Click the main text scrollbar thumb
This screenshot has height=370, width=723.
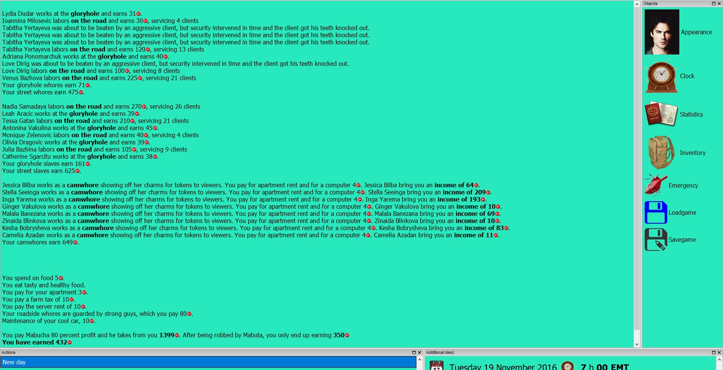[x=637, y=168]
